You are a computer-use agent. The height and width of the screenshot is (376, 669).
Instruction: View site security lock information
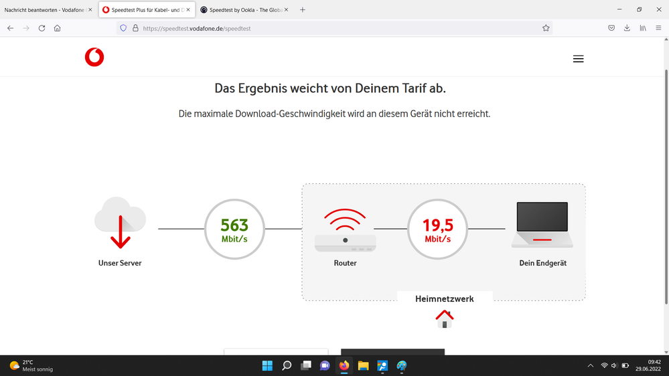135,28
